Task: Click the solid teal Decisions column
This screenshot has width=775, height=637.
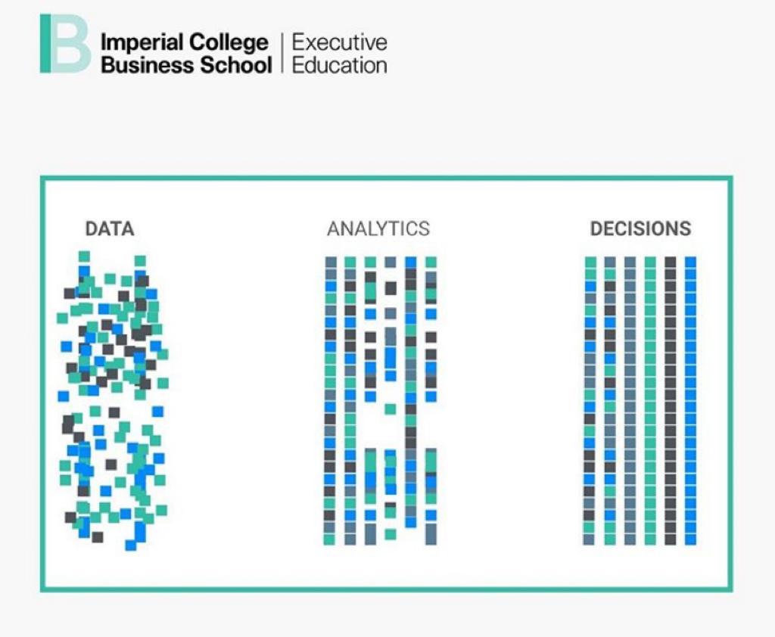Action: pyautogui.click(x=650, y=401)
